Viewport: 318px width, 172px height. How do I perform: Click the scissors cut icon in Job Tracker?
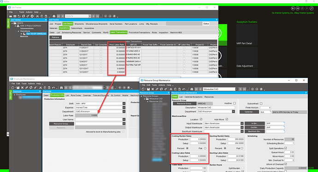pyautogui.click(x=37, y=16)
